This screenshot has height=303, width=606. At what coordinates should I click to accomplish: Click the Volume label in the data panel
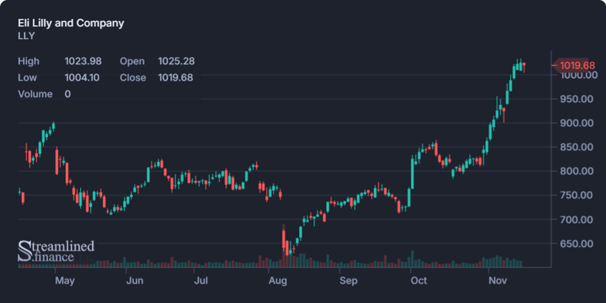pos(35,94)
